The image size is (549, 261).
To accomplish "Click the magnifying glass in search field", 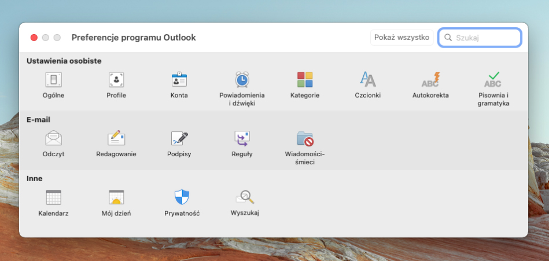I will click(x=448, y=38).
